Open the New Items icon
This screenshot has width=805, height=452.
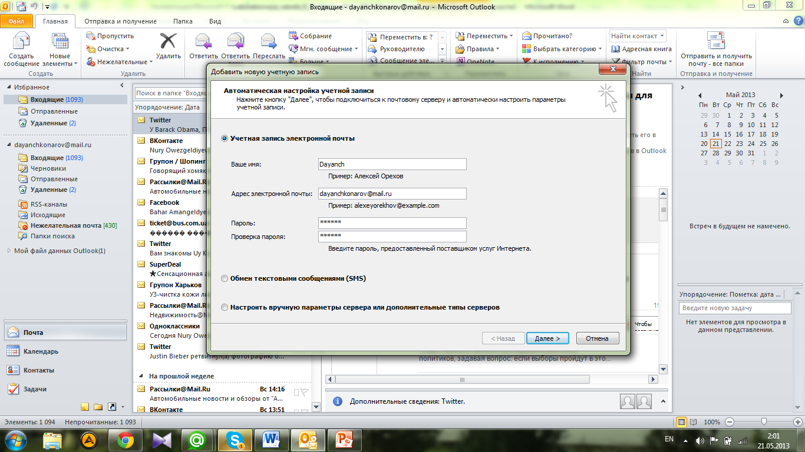(60, 42)
